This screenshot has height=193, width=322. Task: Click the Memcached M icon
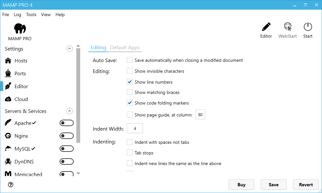(x=8, y=174)
